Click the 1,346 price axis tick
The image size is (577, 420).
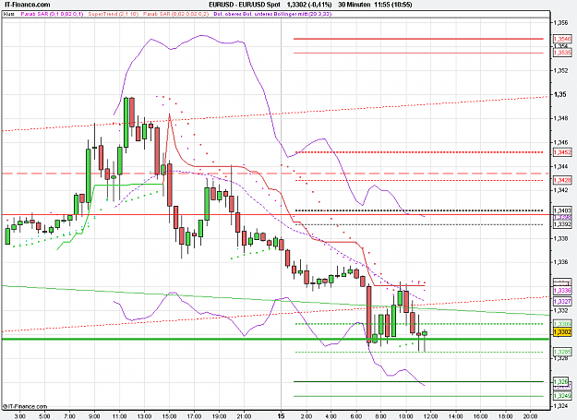pyautogui.click(x=560, y=142)
